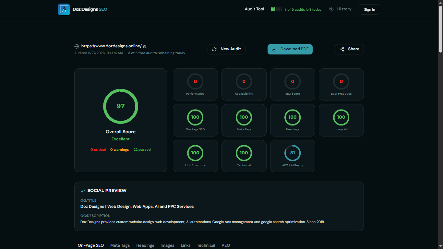Click the Performance score ring

click(x=195, y=81)
